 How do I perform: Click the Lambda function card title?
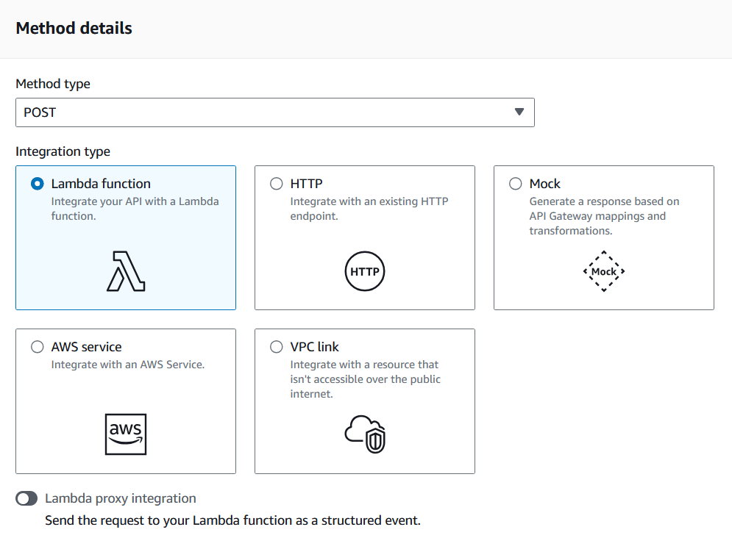(x=101, y=184)
